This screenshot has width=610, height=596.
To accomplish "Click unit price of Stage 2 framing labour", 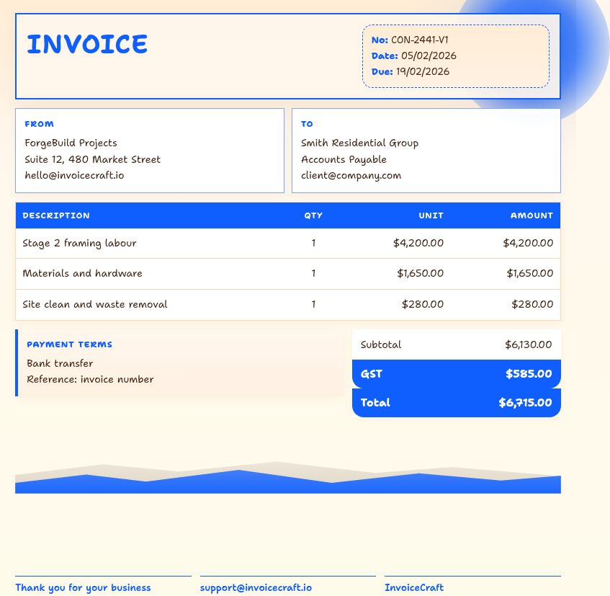I will click(x=418, y=244).
